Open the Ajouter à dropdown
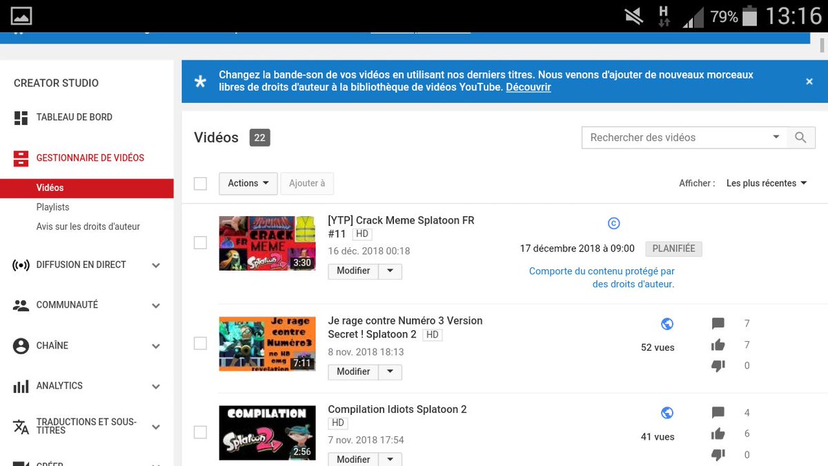This screenshot has width=828, height=466. tap(307, 184)
